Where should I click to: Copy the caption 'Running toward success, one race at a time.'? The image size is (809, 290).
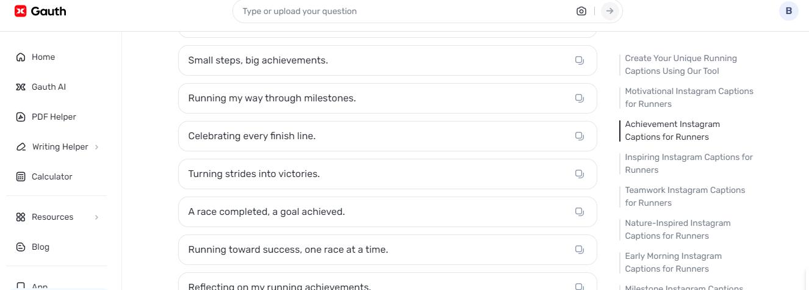580,250
